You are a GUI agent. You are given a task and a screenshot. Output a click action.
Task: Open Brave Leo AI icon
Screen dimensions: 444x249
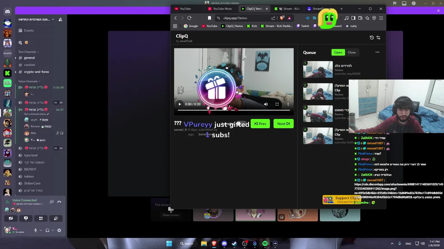pyautogui.click(x=367, y=18)
